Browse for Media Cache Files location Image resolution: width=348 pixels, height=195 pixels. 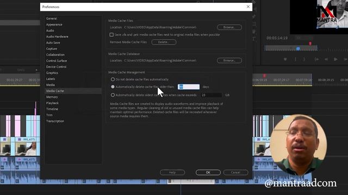point(229,27)
